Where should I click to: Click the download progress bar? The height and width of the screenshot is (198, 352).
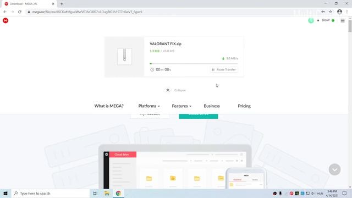pyautogui.click(x=194, y=64)
